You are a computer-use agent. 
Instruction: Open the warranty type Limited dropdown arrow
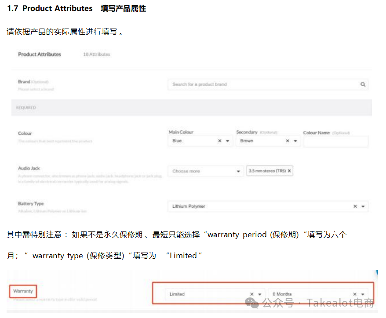[x=260, y=294]
